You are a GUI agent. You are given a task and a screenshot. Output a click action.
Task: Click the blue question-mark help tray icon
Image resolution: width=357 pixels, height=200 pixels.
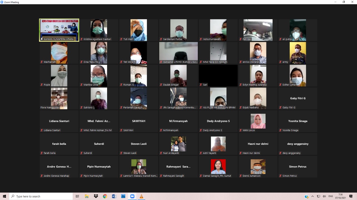[x=307, y=196]
